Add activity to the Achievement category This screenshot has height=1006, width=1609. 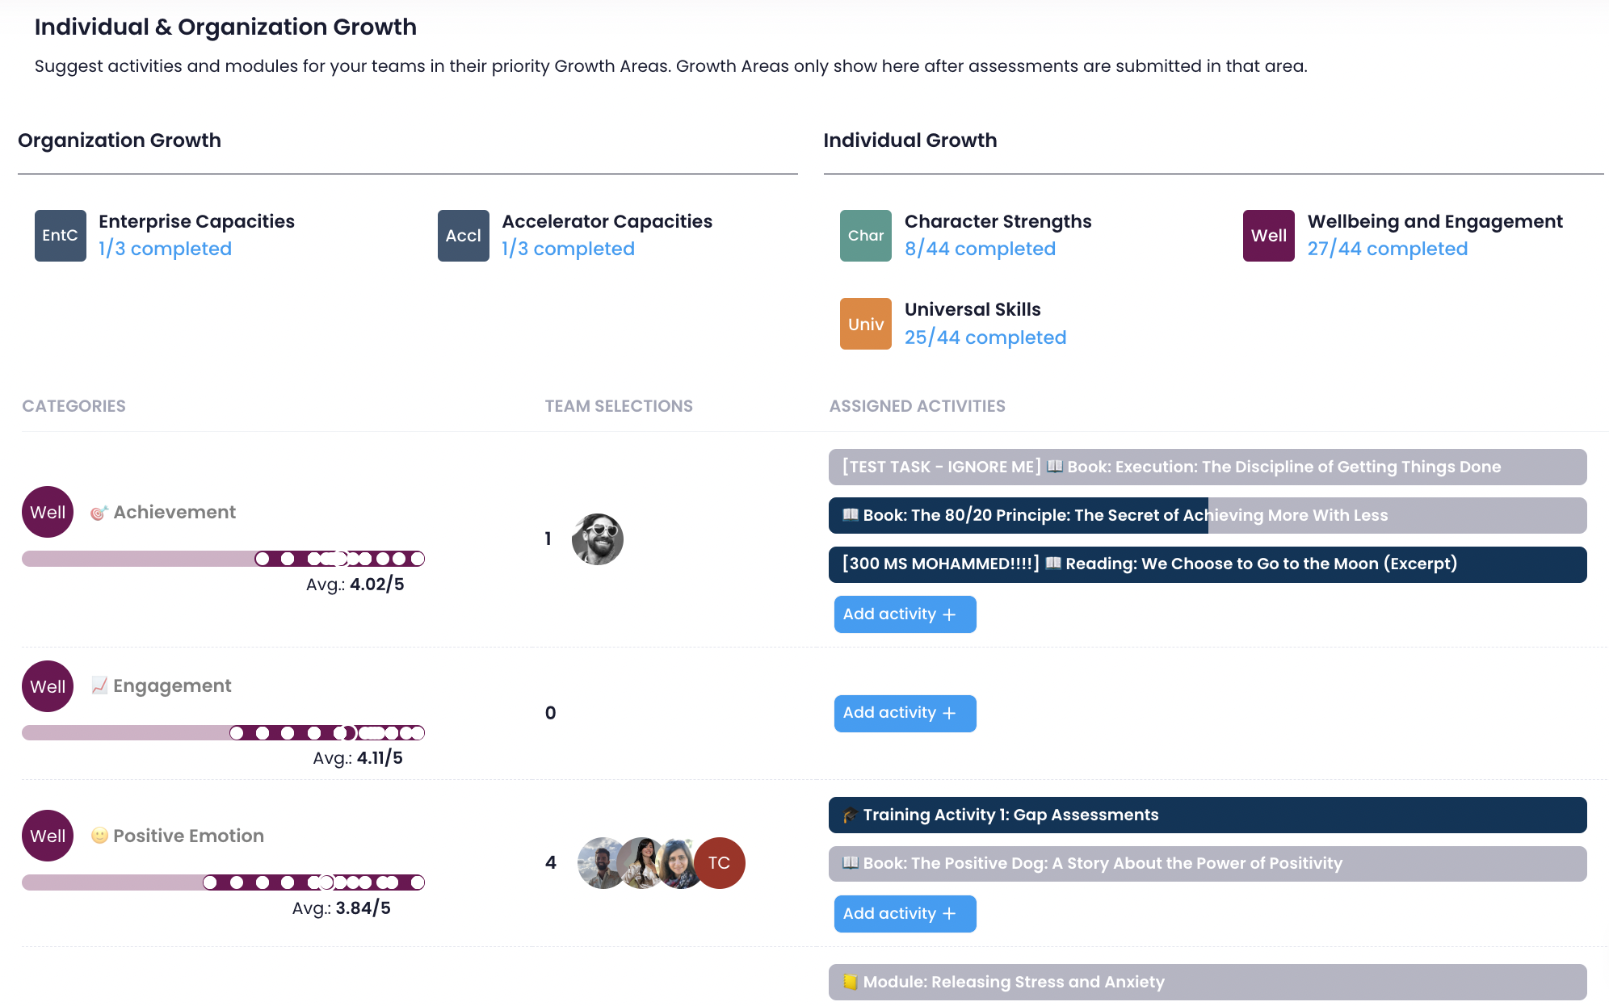pos(905,614)
